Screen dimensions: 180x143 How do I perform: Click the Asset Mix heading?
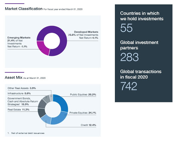coord(14,77)
